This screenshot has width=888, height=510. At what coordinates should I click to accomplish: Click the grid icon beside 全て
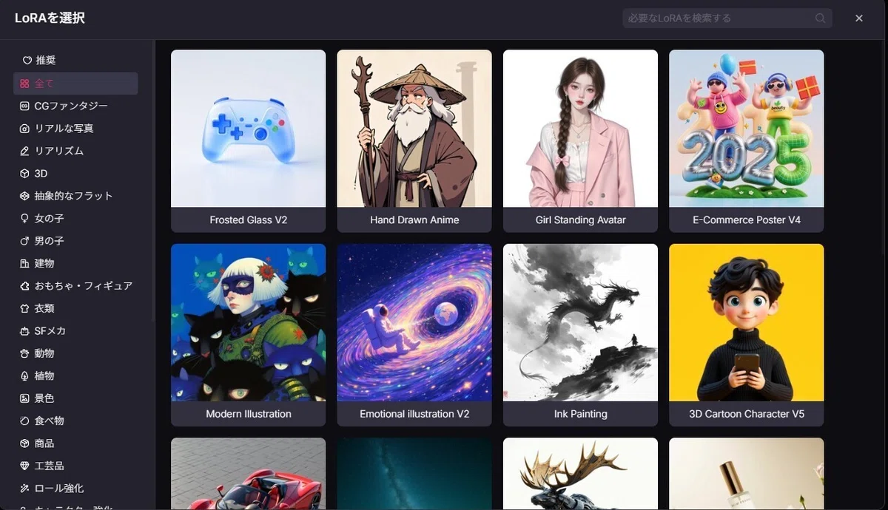point(25,84)
